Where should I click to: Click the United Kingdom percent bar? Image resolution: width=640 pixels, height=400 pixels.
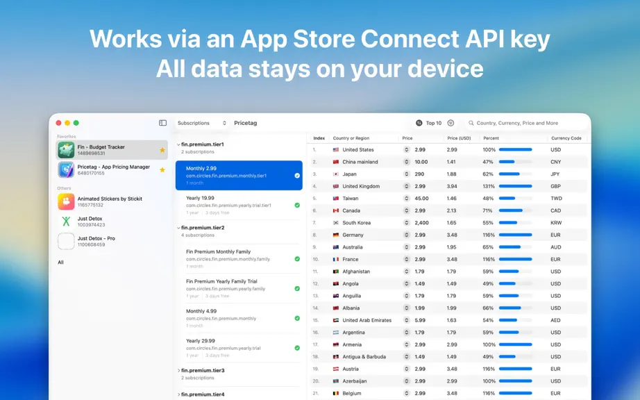[x=515, y=187]
